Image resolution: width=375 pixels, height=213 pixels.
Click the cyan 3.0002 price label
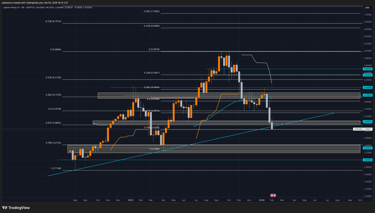[367, 160]
